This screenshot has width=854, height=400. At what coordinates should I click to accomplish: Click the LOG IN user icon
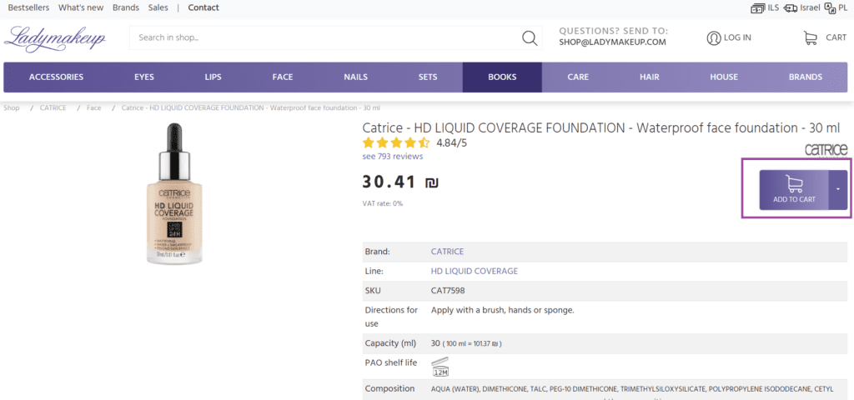pyautogui.click(x=713, y=37)
